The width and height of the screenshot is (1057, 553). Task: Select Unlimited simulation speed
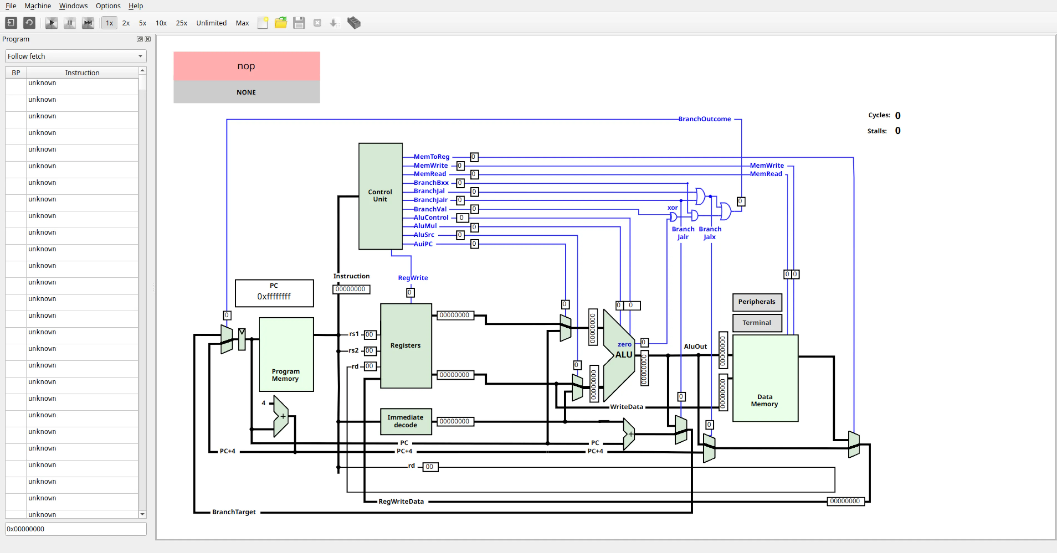pos(211,23)
